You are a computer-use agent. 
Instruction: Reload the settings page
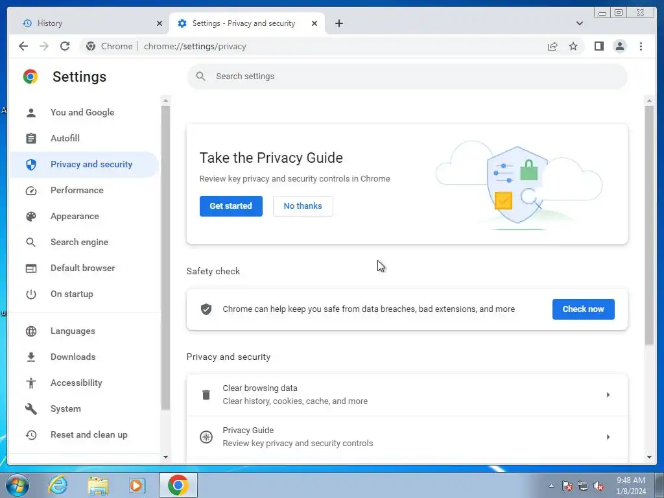tap(65, 46)
